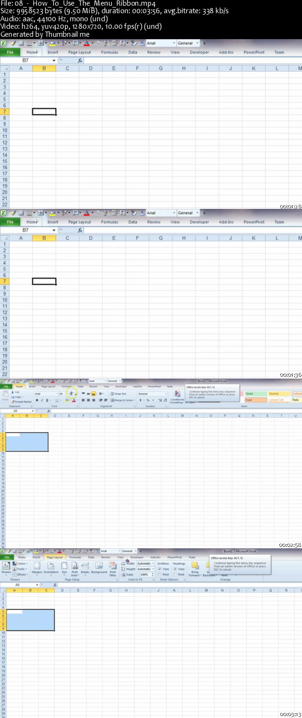Click the Accounting dollar sign format icon
The width and height of the screenshot is (302, 718).
(140, 400)
